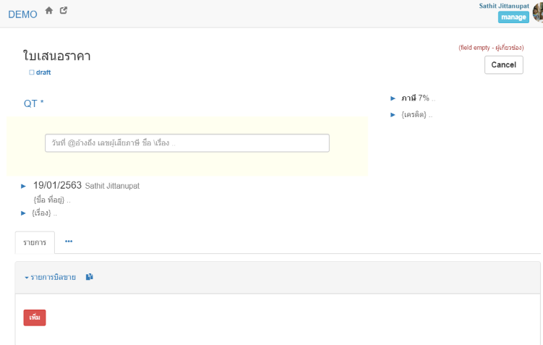This screenshot has height=345, width=543.
Task: Click the red เพิ่ม add button
Action: (x=35, y=318)
